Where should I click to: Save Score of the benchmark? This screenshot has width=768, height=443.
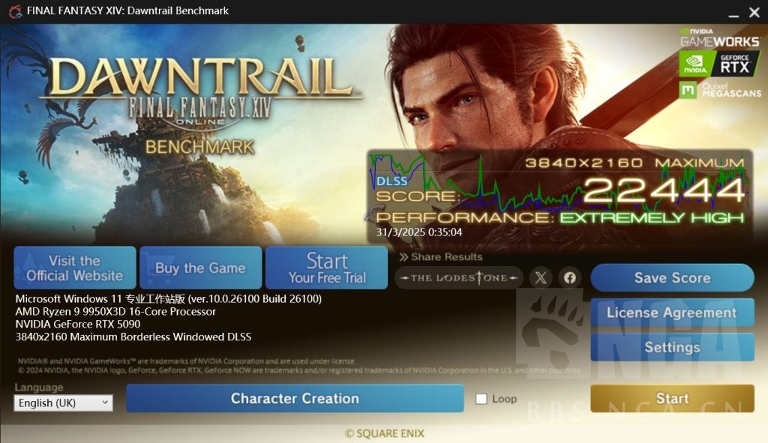click(x=672, y=277)
